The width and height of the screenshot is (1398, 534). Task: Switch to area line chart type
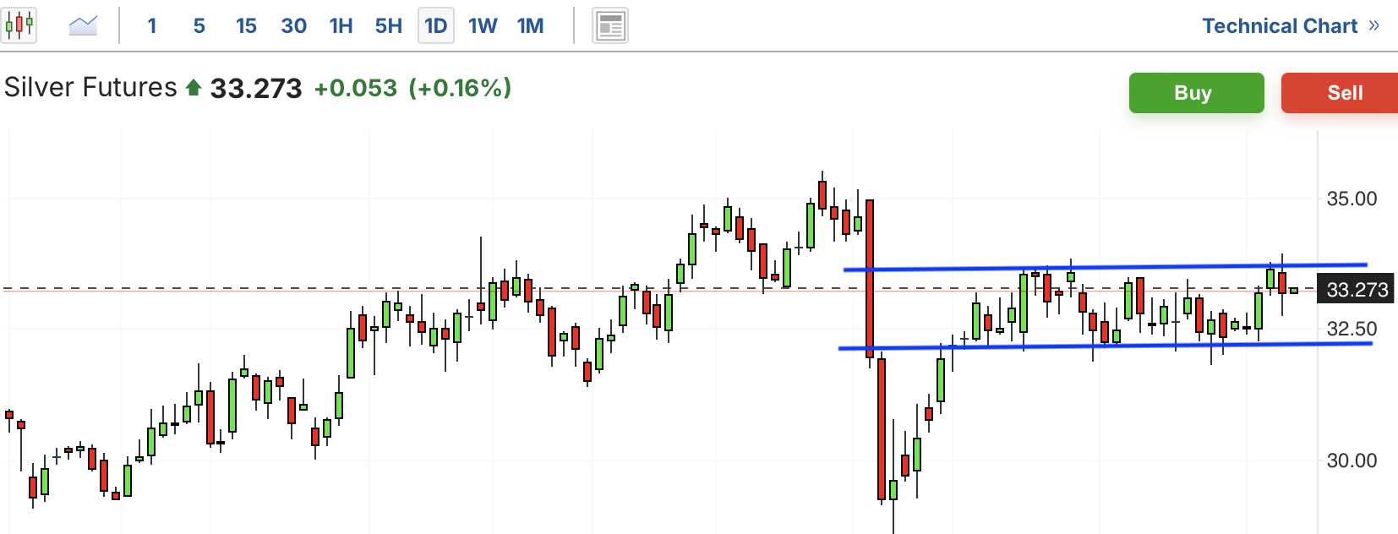pyautogui.click(x=83, y=26)
